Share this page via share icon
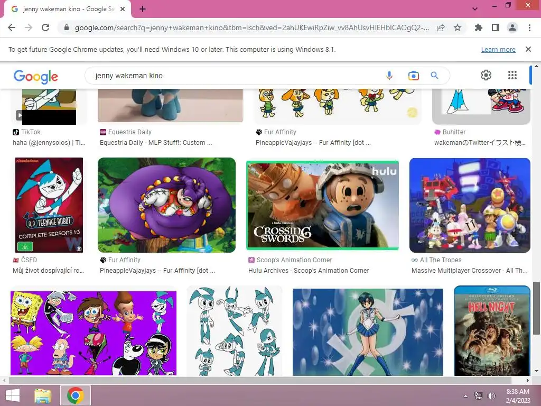Viewport: 541px width, 406px height. (441, 27)
